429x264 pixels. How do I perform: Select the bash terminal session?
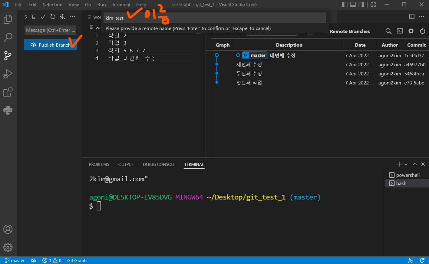pos(407,183)
